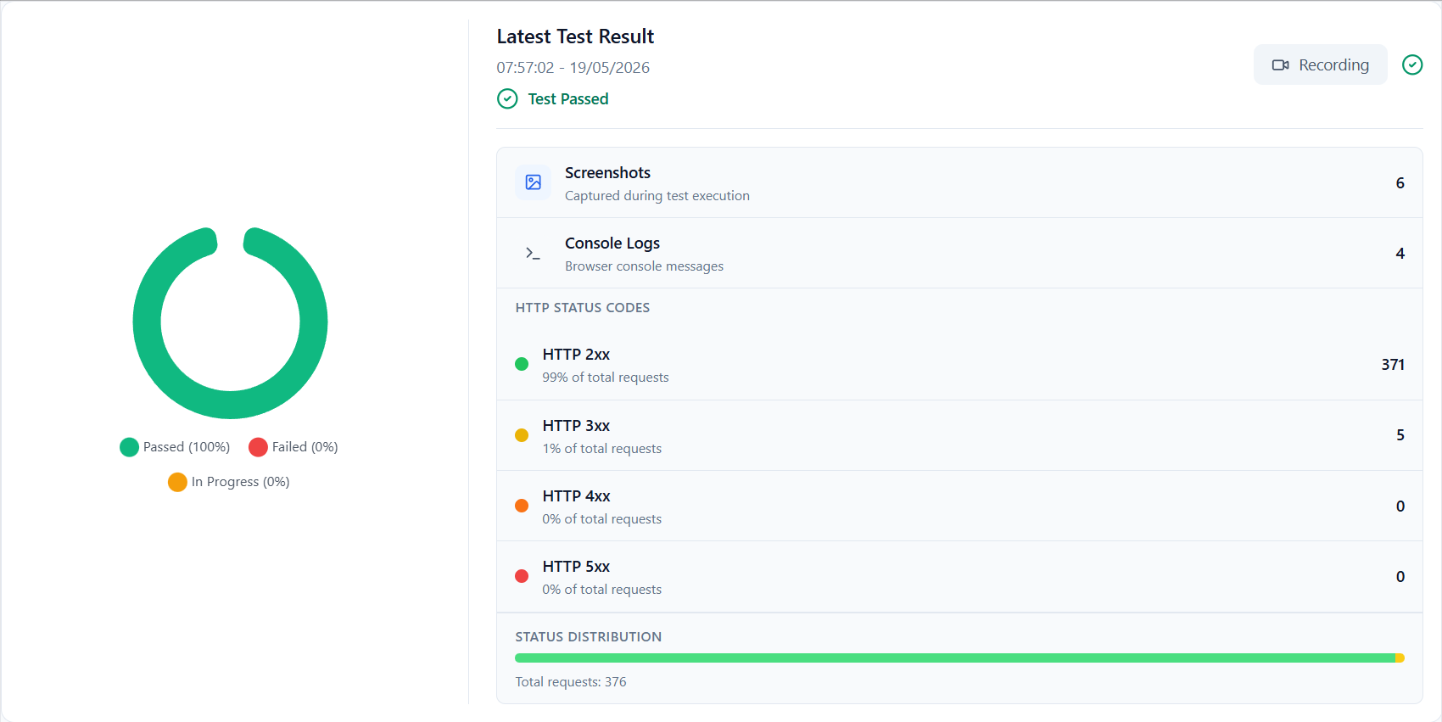
Task: Click the 371 request count value
Action: [1393, 365]
